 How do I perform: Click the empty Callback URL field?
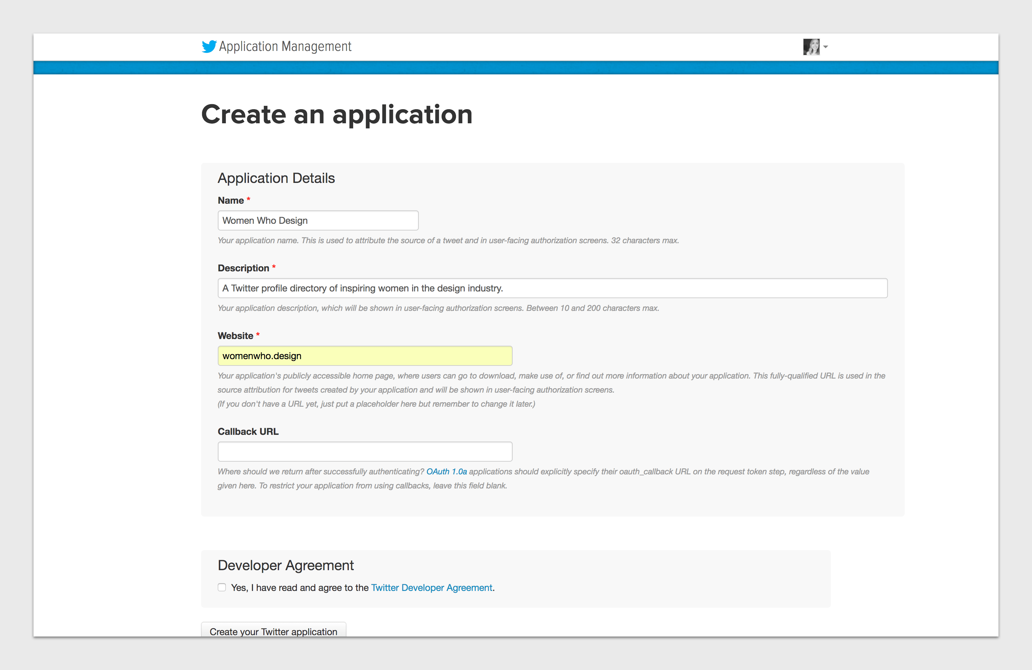tap(365, 452)
